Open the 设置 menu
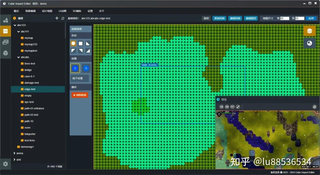Image resolution: width=320 pixels, height=175 pixels. (x=90, y=11)
